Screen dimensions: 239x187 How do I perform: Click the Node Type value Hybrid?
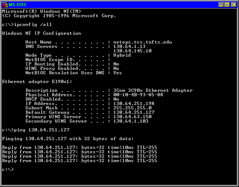(122, 55)
